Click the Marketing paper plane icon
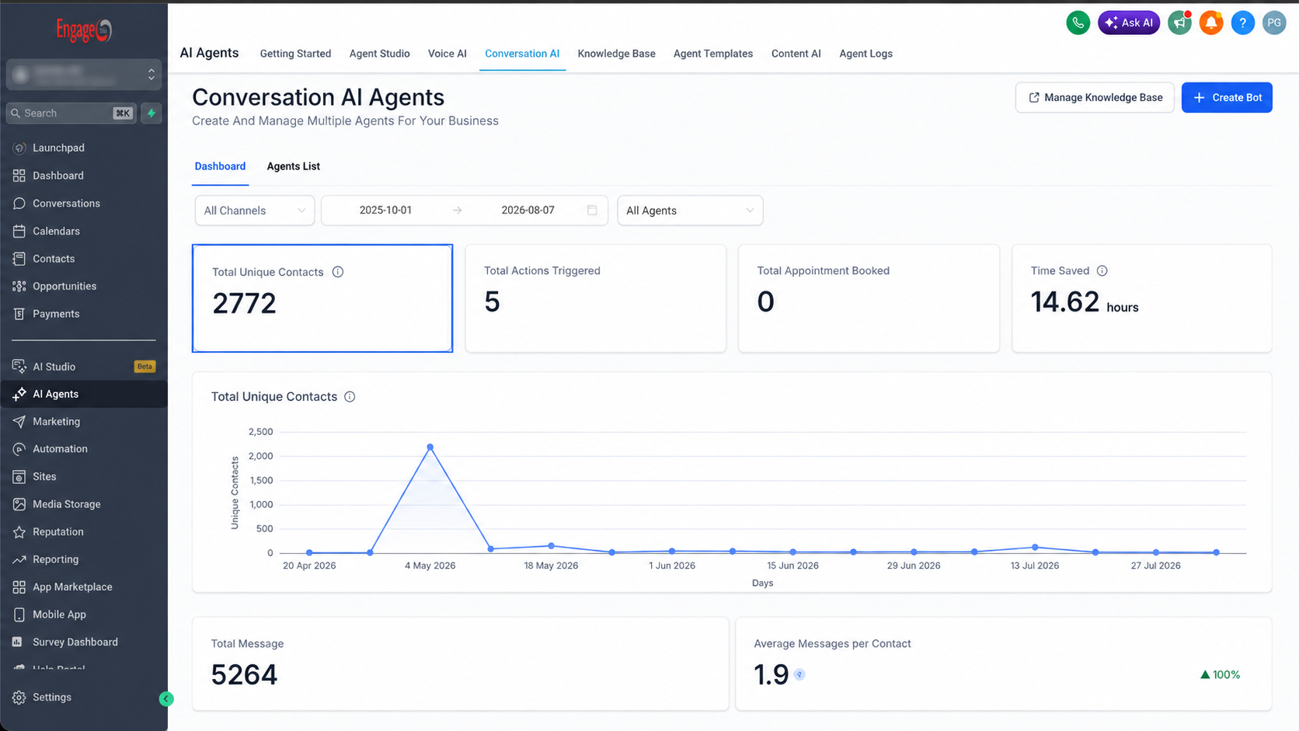The height and width of the screenshot is (731, 1299). point(19,421)
